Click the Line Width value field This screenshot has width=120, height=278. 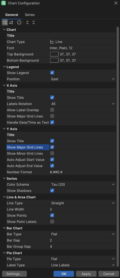[83, 209]
